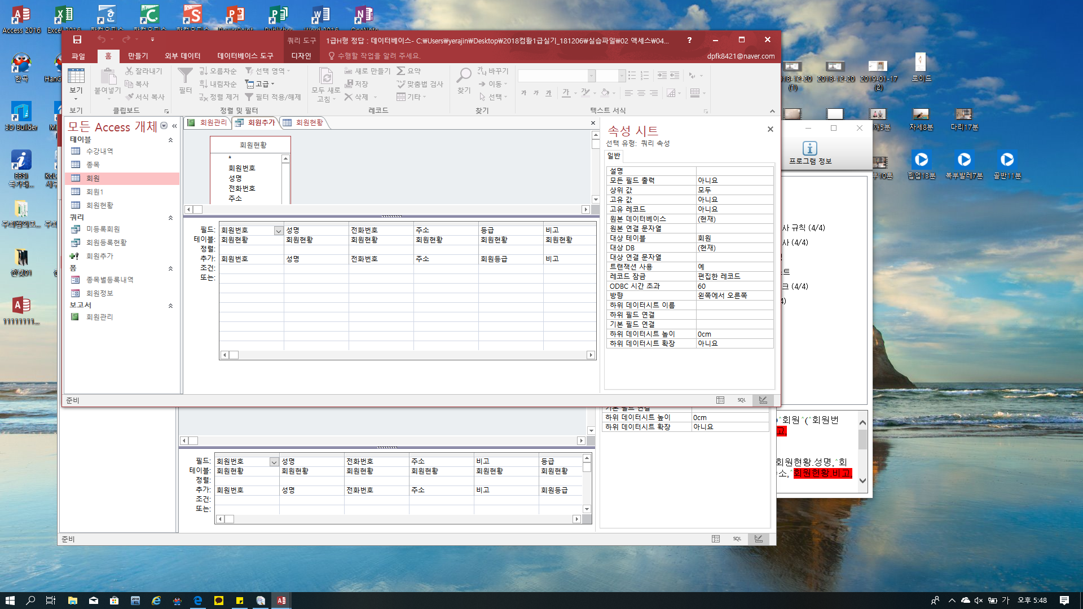This screenshot has height=609, width=1083.
Task: Open the 만들기 ribbon tab
Action: (138, 56)
